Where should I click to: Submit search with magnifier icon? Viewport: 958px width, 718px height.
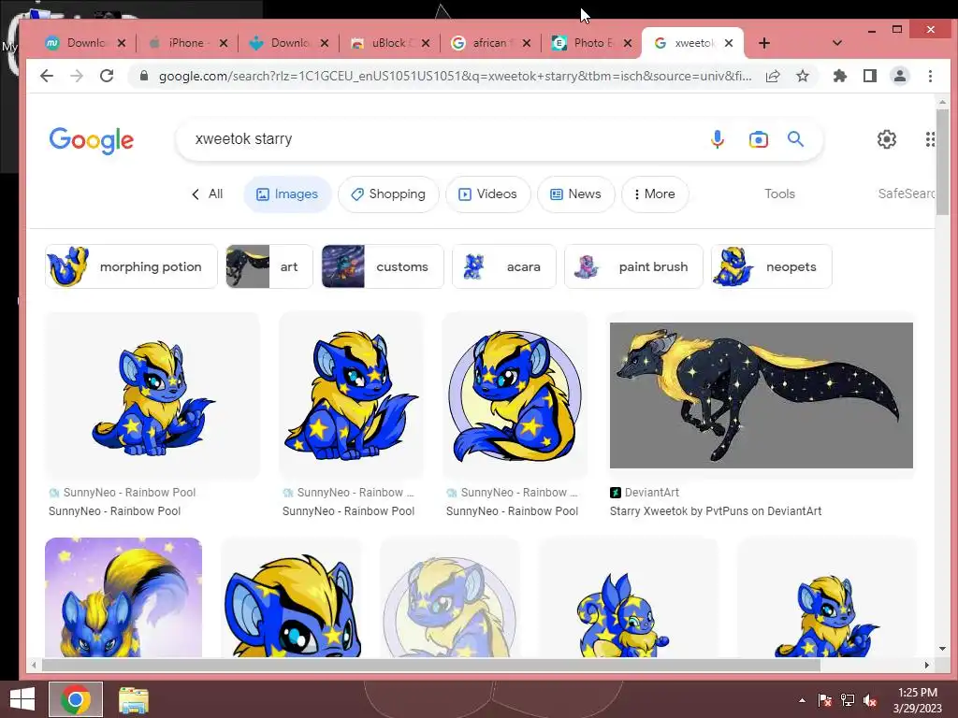point(795,139)
